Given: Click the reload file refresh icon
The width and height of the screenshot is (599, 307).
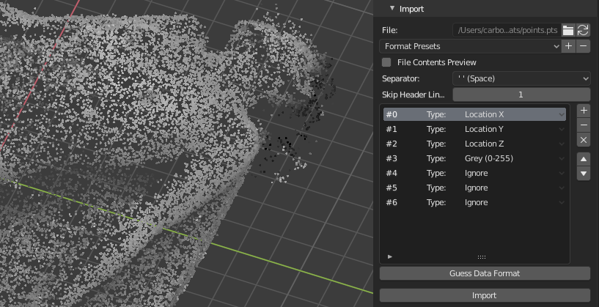Looking at the screenshot, I should [583, 30].
